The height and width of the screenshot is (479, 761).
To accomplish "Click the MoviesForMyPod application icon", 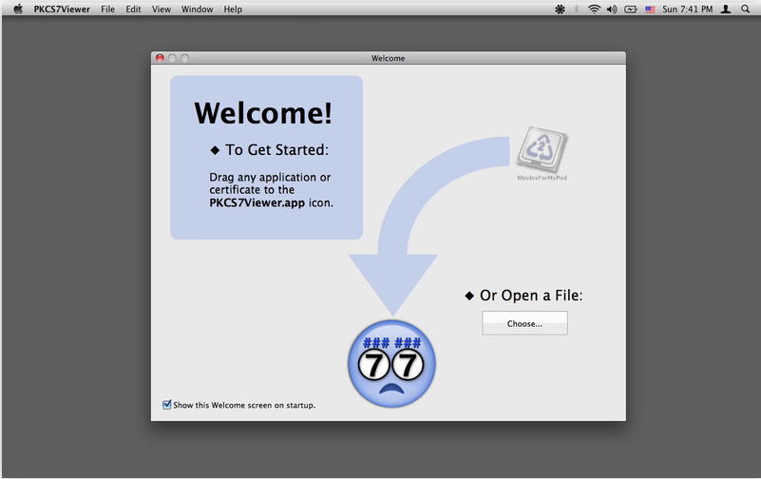I will coord(541,149).
